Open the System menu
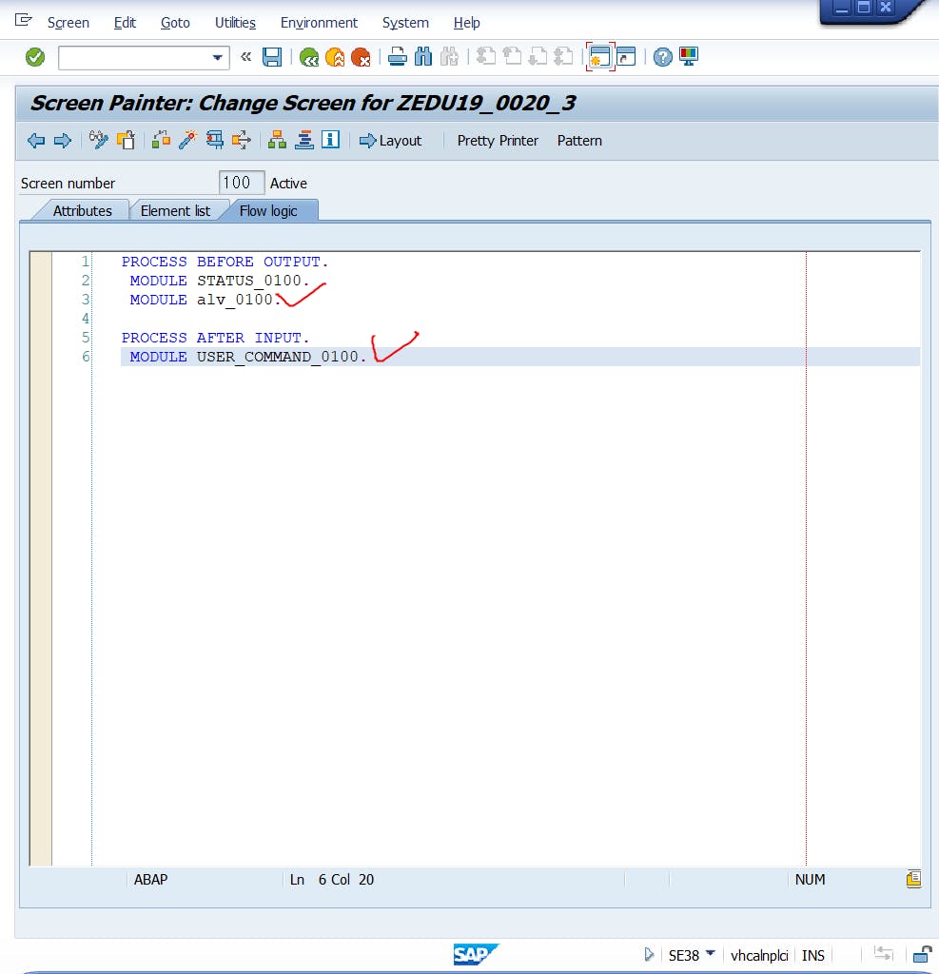This screenshot has width=939, height=974. coord(405,23)
